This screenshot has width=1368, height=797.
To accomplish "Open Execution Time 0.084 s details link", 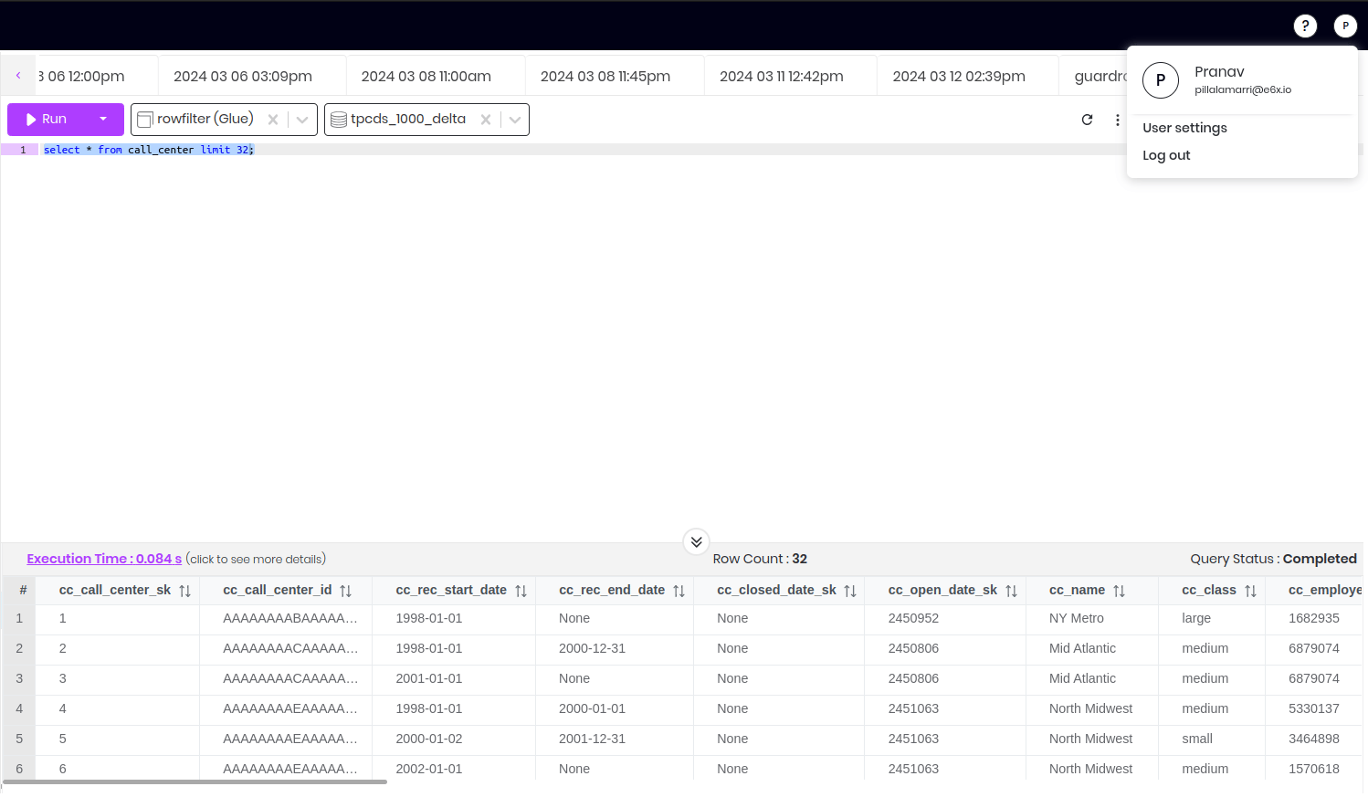I will (104, 559).
